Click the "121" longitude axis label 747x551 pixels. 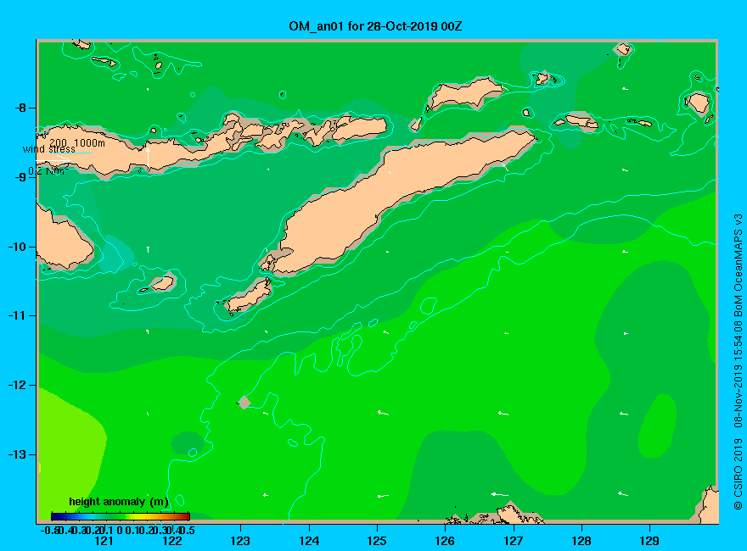coord(104,541)
